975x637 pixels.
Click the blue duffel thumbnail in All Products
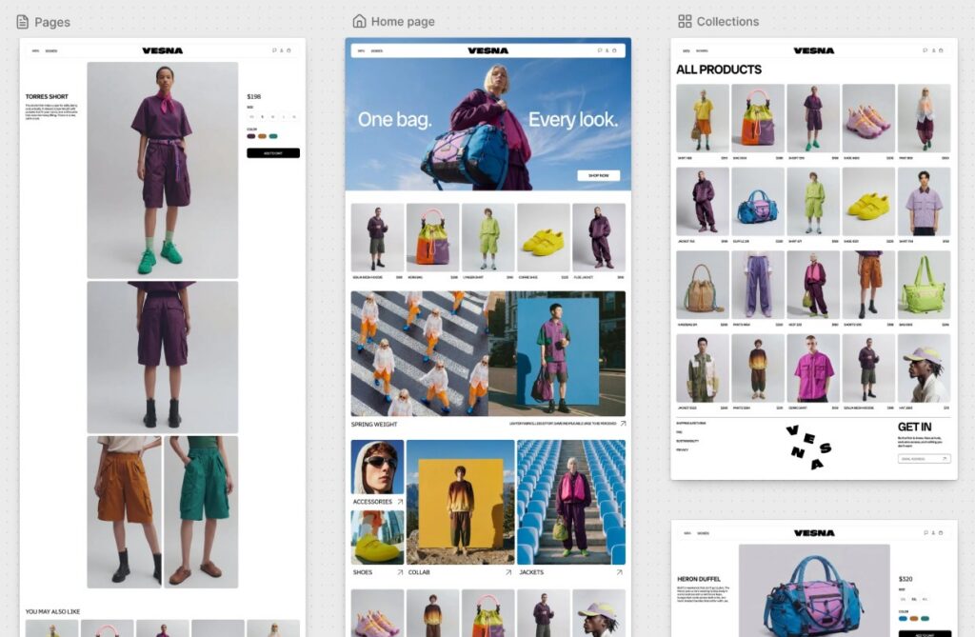[758, 201]
